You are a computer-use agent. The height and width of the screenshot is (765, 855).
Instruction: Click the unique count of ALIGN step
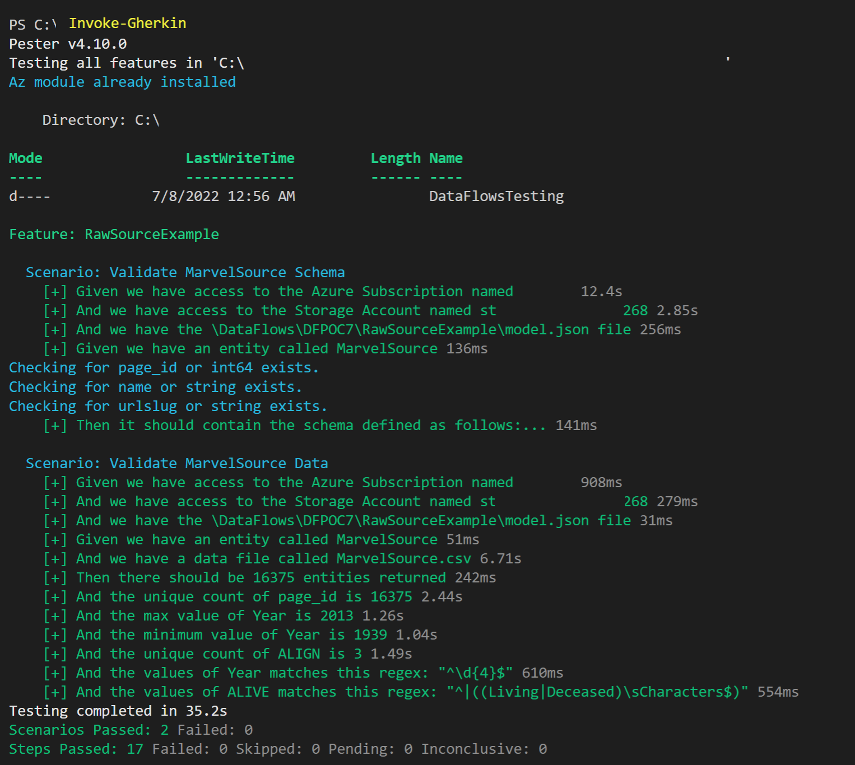pyautogui.click(x=228, y=654)
